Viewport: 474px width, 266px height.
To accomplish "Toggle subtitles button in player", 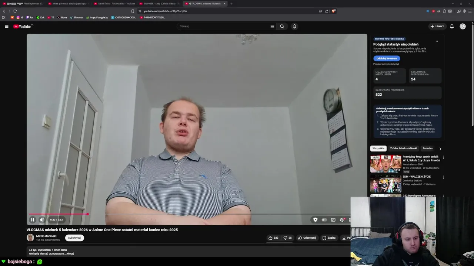I will pyautogui.click(x=333, y=220).
